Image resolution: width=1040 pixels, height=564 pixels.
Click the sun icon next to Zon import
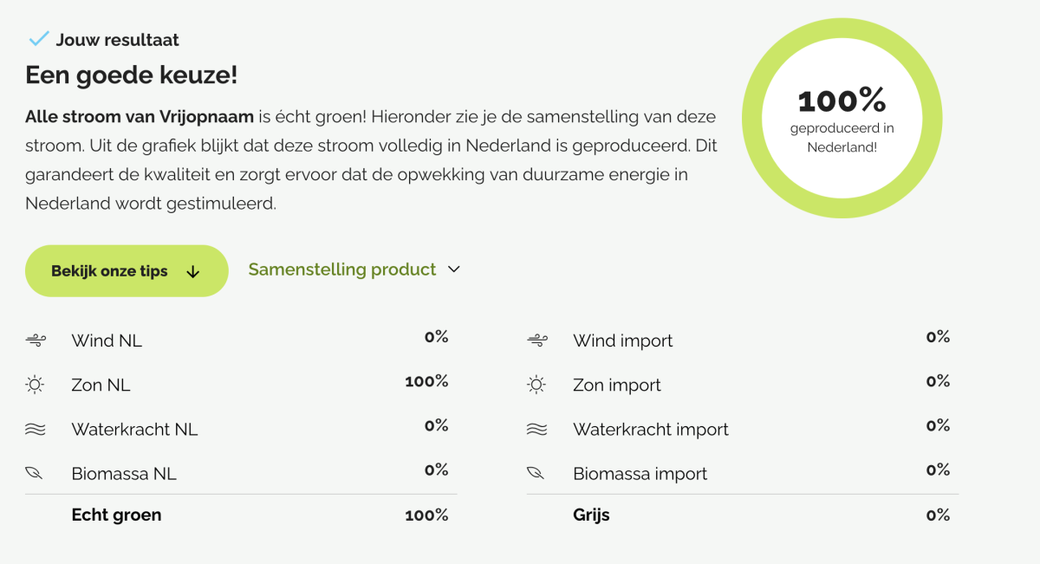pos(537,383)
